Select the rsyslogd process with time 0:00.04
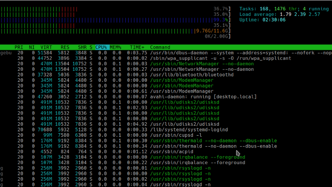 pos(166,184)
